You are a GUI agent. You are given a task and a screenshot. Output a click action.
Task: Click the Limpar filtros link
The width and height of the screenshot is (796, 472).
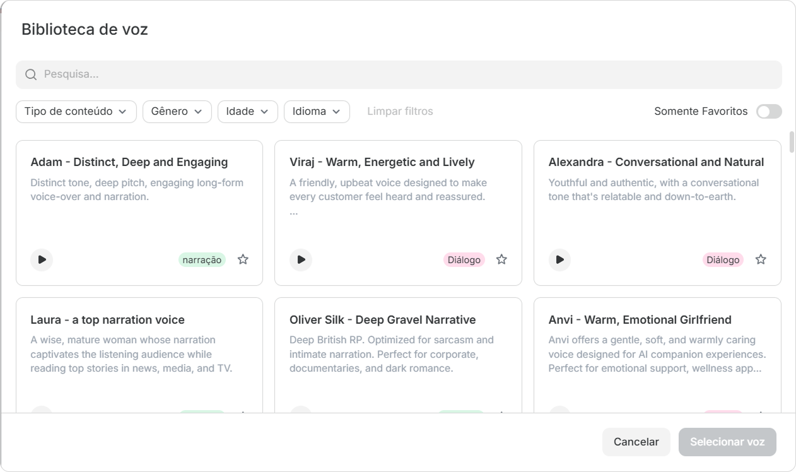click(x=400, y=112)
